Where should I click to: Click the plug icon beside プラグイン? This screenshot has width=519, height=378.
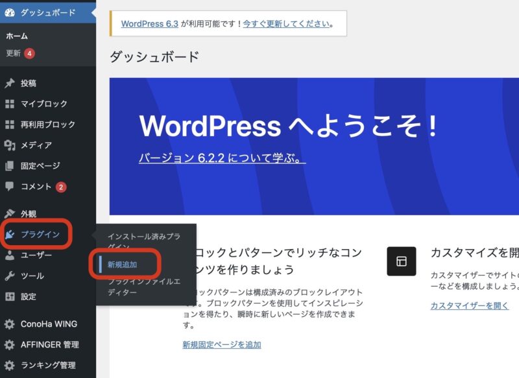[x=10, y=235]
